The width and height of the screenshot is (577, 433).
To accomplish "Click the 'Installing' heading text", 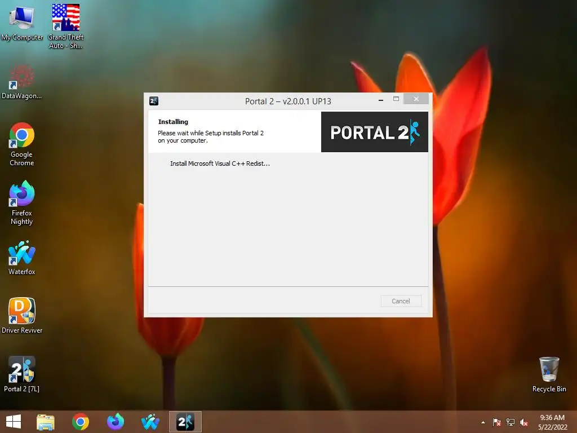I will point(173,122).
